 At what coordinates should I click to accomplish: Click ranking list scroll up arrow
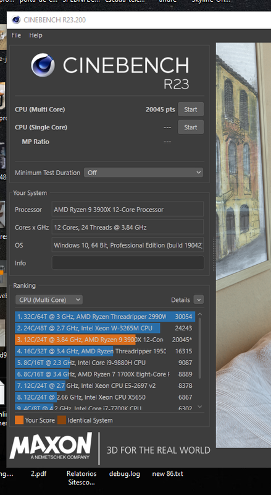199,314
